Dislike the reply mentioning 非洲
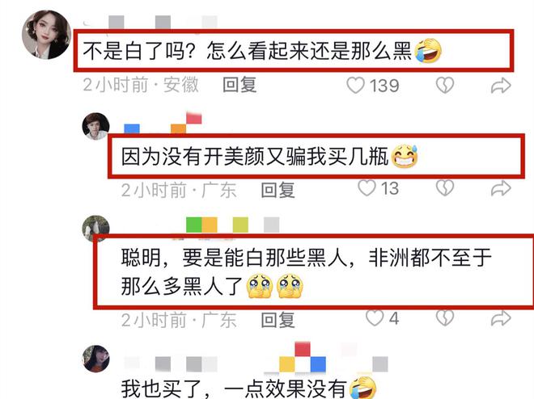The height and width of the screenshot is (399, 534). coord(445,318)
